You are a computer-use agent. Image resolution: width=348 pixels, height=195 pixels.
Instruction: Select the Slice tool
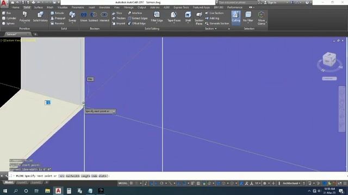[x=117, y=13]
